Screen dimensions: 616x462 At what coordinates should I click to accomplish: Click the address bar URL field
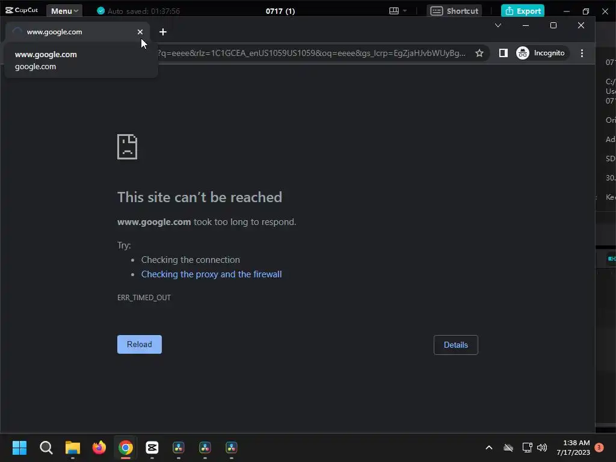313,53
